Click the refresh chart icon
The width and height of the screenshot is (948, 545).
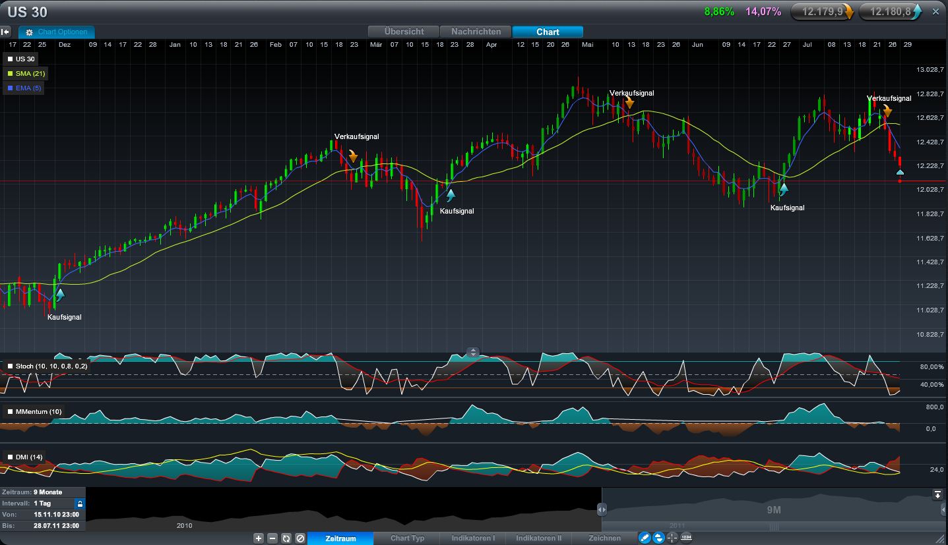(x=286, y=538)
